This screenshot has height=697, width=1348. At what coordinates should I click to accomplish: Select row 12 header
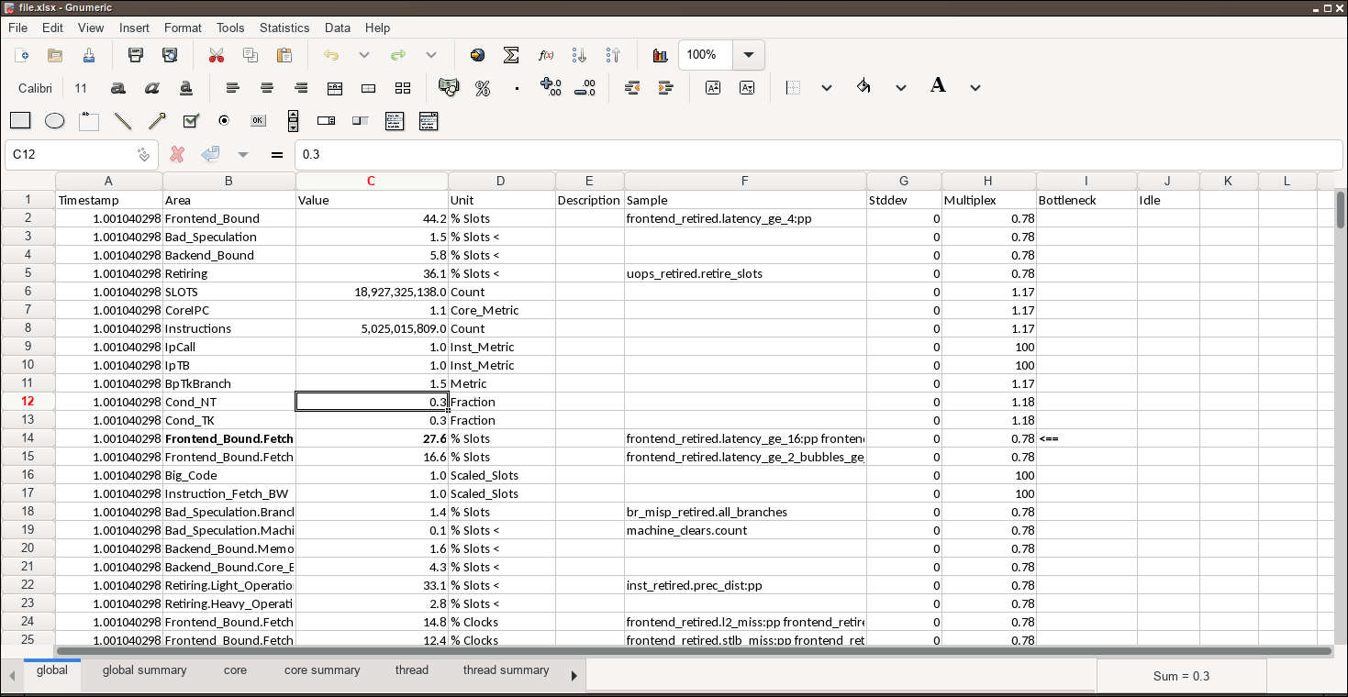coord(28,402)
